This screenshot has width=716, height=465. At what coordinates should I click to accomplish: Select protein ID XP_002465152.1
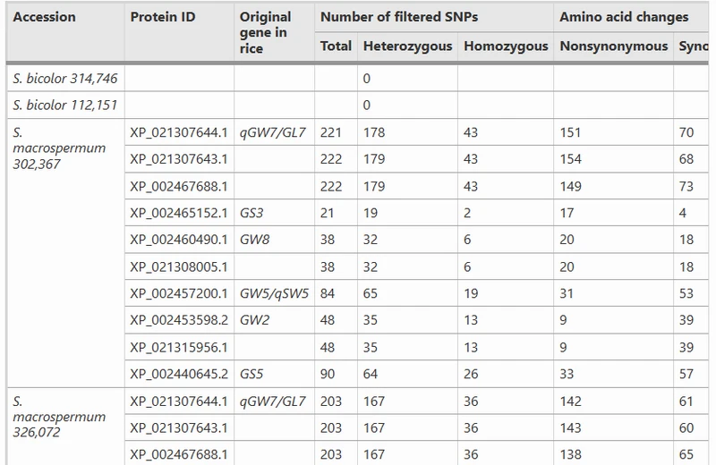tap(178, 213)
